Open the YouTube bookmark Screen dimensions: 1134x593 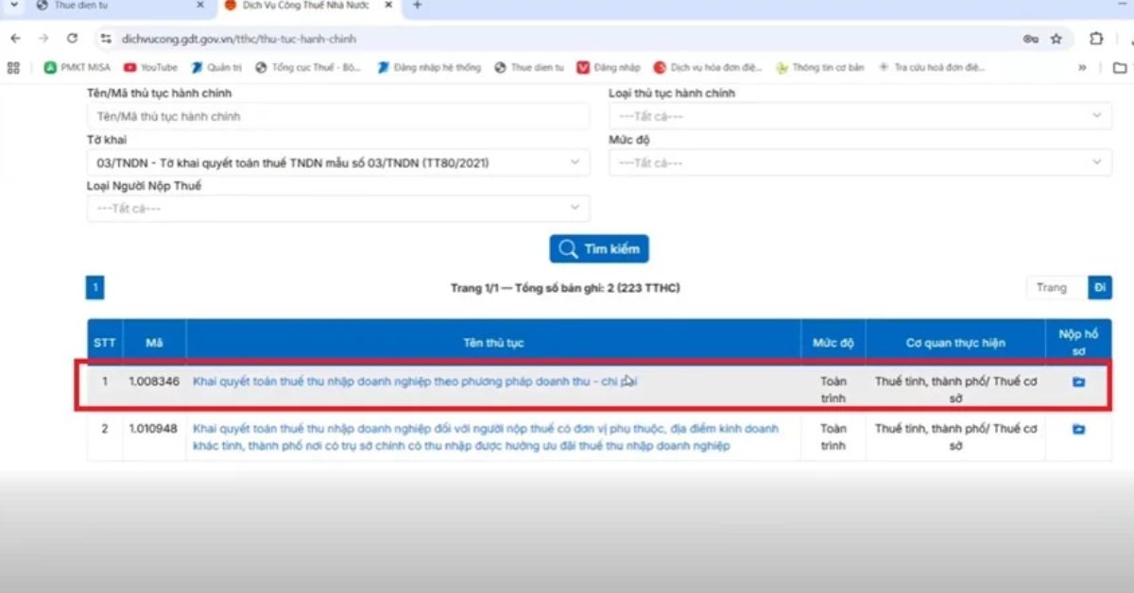pos(150,67)
